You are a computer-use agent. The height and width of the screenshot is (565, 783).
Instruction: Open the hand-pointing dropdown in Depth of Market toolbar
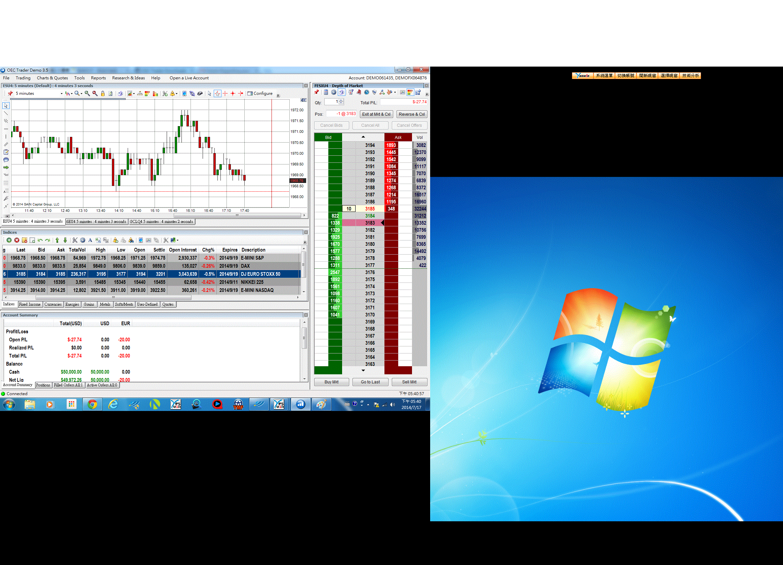click(395, 92)
